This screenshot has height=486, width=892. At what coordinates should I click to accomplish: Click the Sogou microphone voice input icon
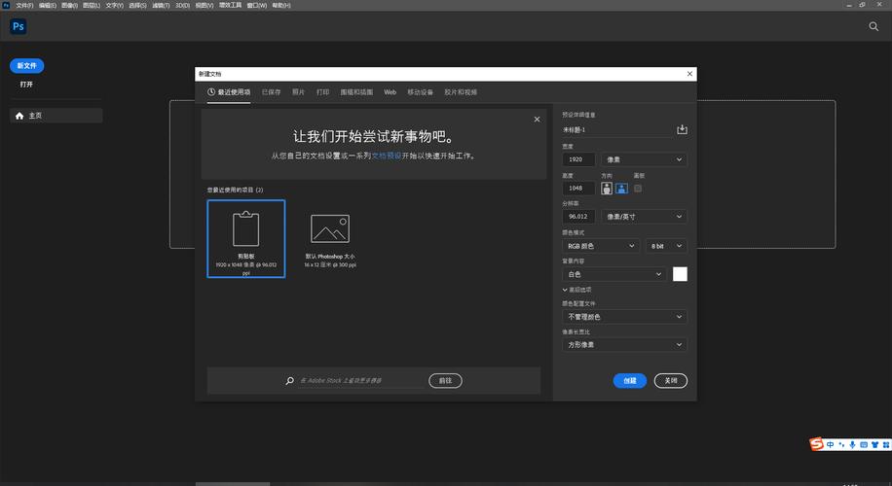(x=852, y=444)
